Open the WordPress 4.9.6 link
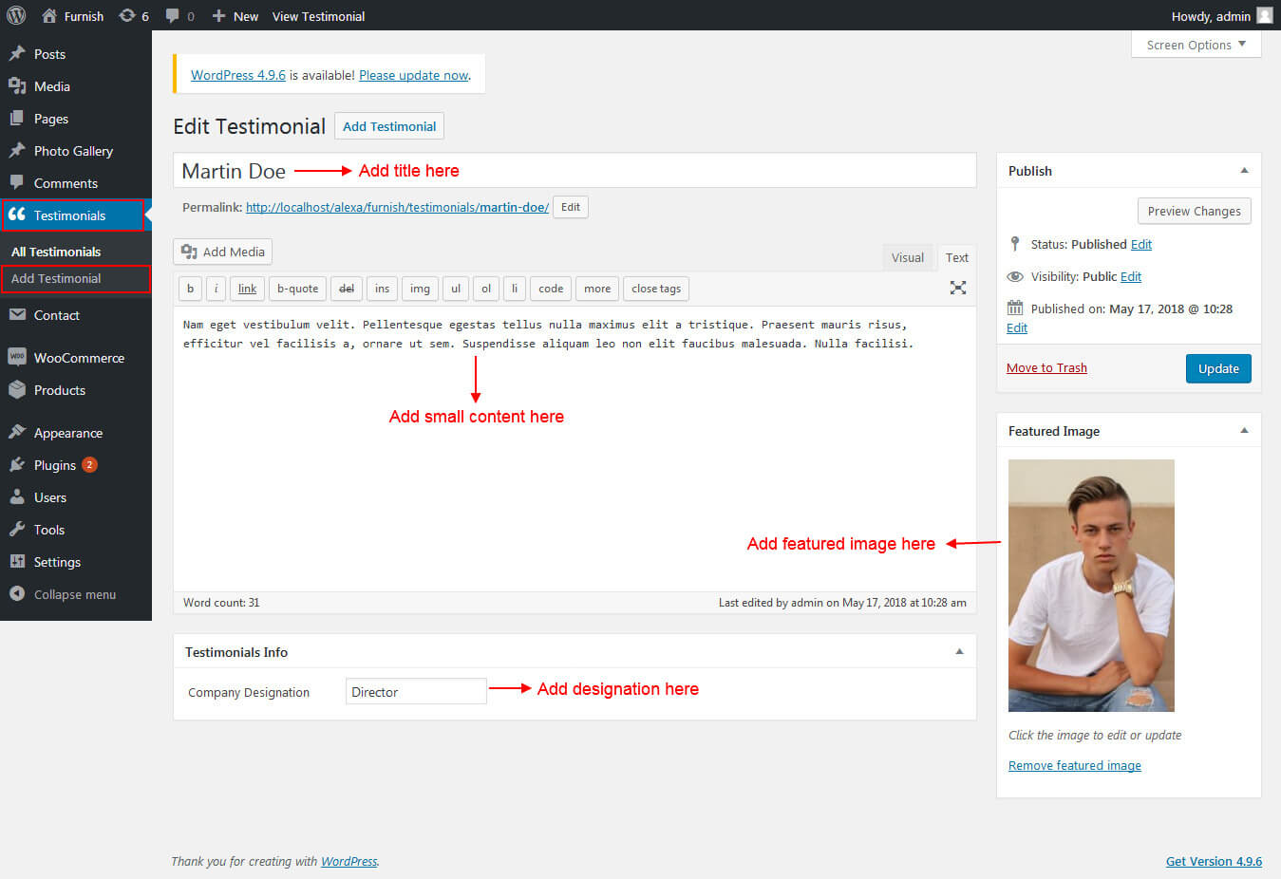The image size is (1281, 879). 238,75
